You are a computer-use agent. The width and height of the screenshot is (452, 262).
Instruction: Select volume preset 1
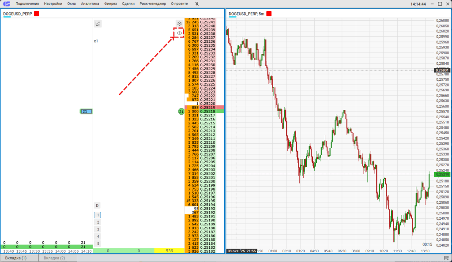(98, 215)
